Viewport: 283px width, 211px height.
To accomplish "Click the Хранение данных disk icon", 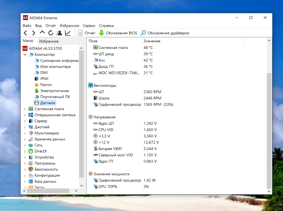I will point(31,139).
